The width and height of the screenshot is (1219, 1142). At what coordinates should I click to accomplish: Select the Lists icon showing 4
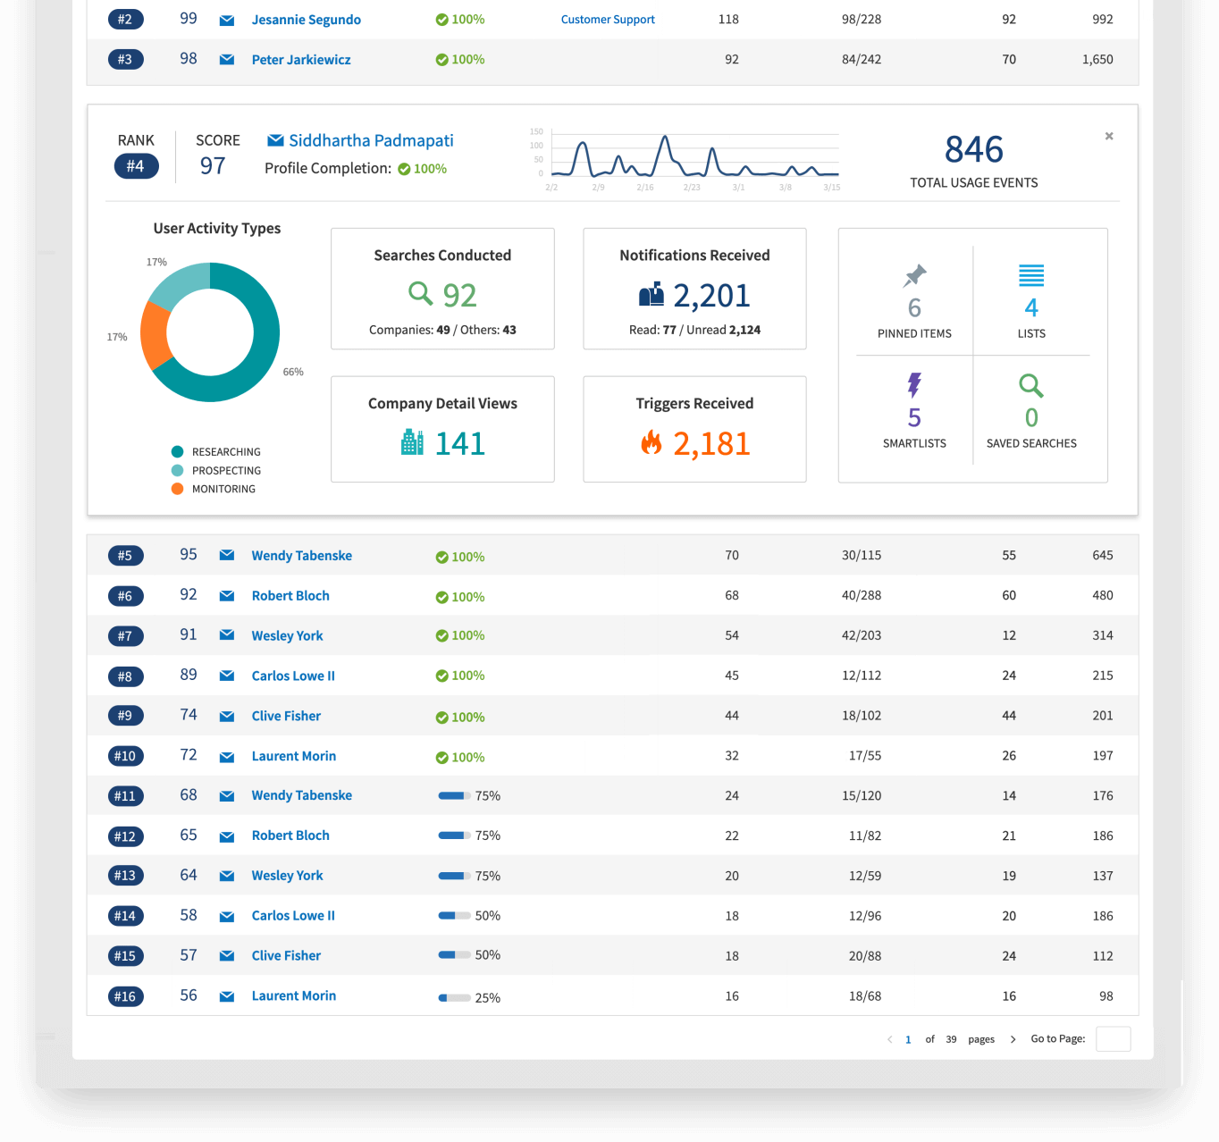point(1031,276)
